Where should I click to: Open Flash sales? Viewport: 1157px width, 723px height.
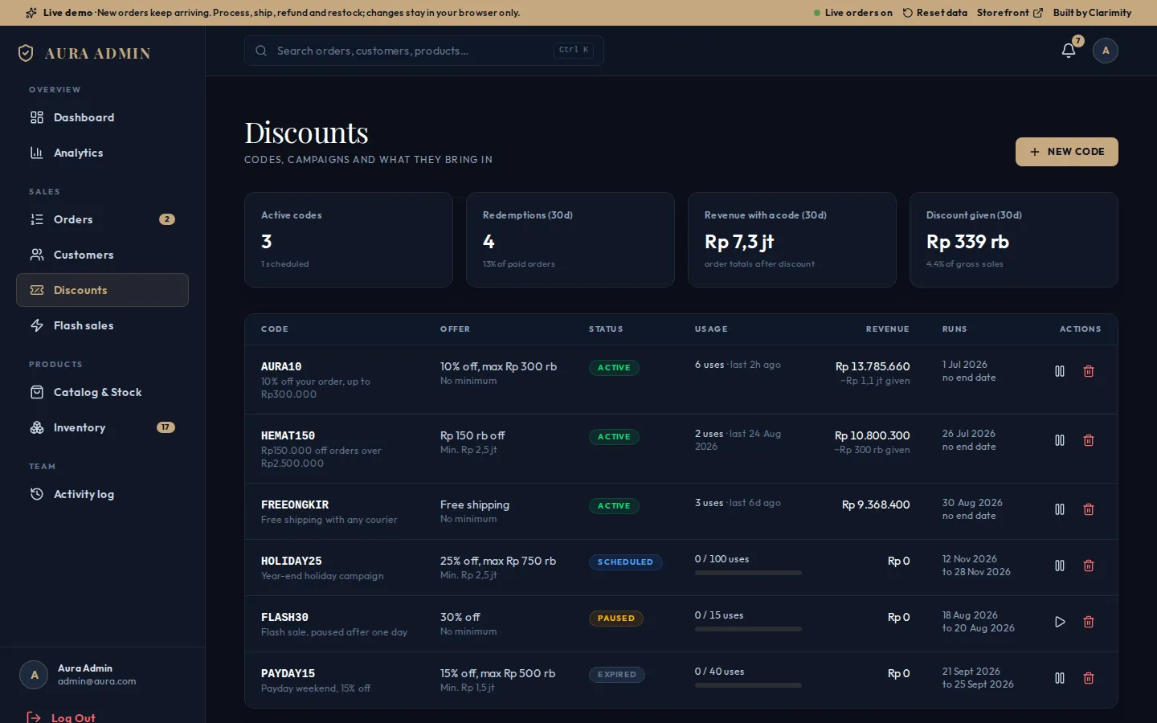click(102, 325)
